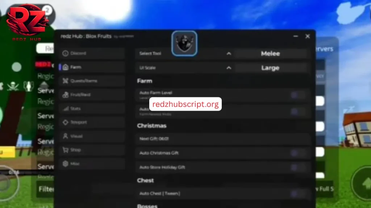
Task: Enable Auto Christmas Gift
Action: [298, 153]
